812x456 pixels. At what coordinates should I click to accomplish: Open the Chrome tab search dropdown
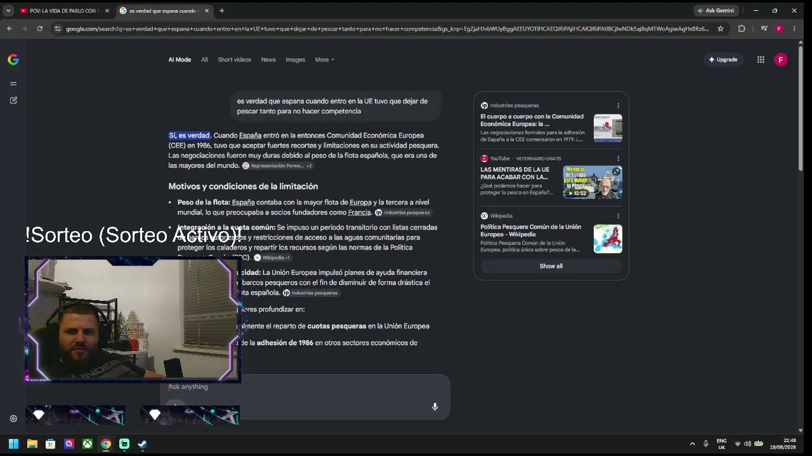pyautogui.click(x=8, y=11)
